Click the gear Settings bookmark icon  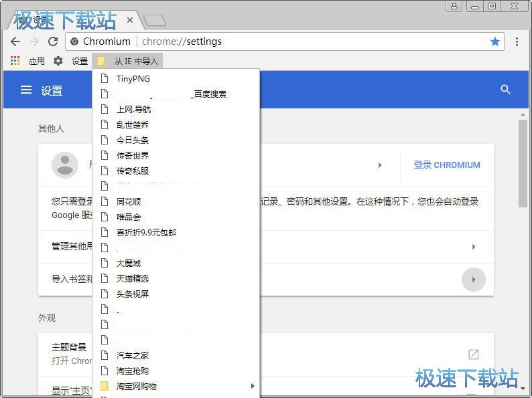click(x=58, y=61)
